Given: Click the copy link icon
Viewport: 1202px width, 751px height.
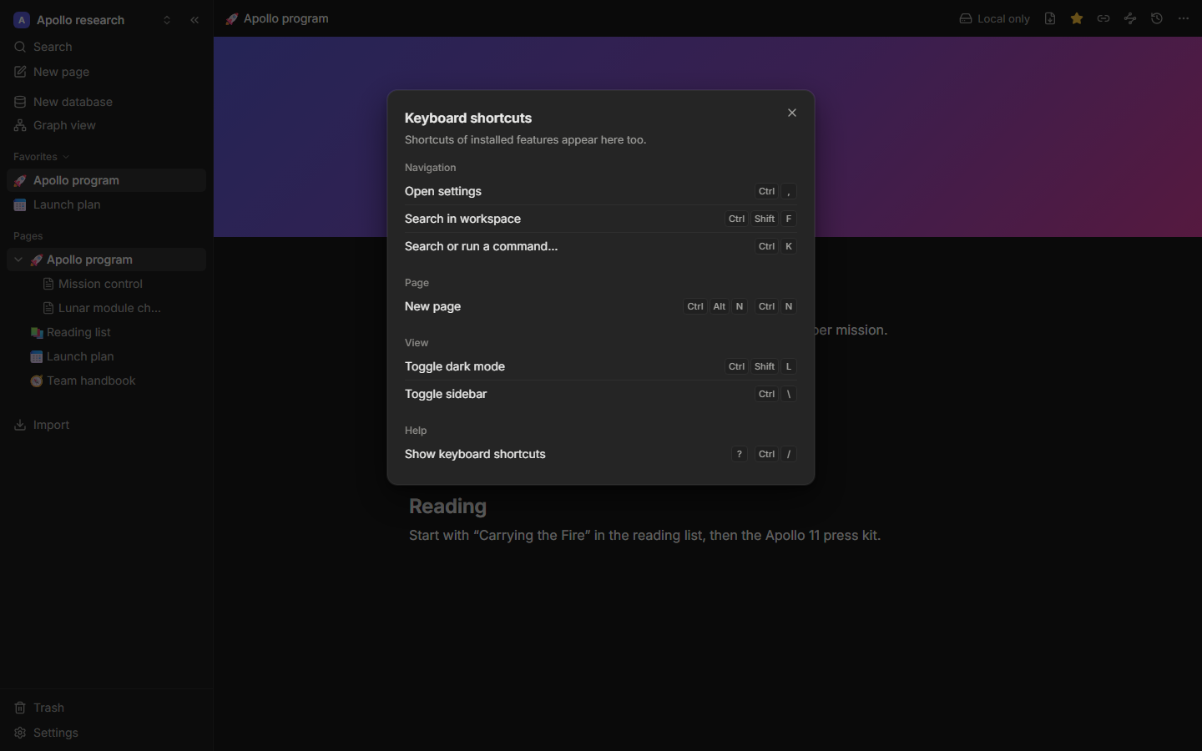Looking at the screenshot, I should [x=1104, y=18].
